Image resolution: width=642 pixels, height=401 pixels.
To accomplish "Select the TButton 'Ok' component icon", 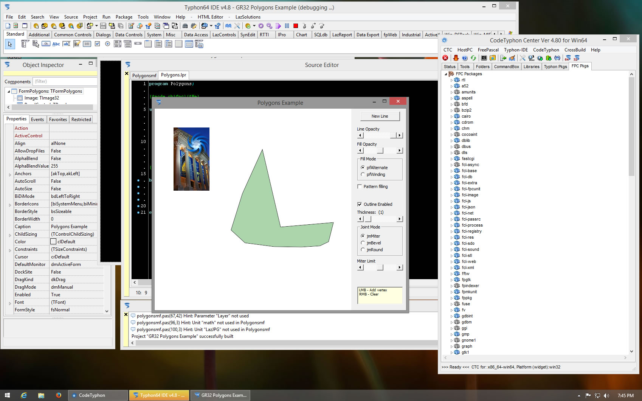I will click(46, 44).
